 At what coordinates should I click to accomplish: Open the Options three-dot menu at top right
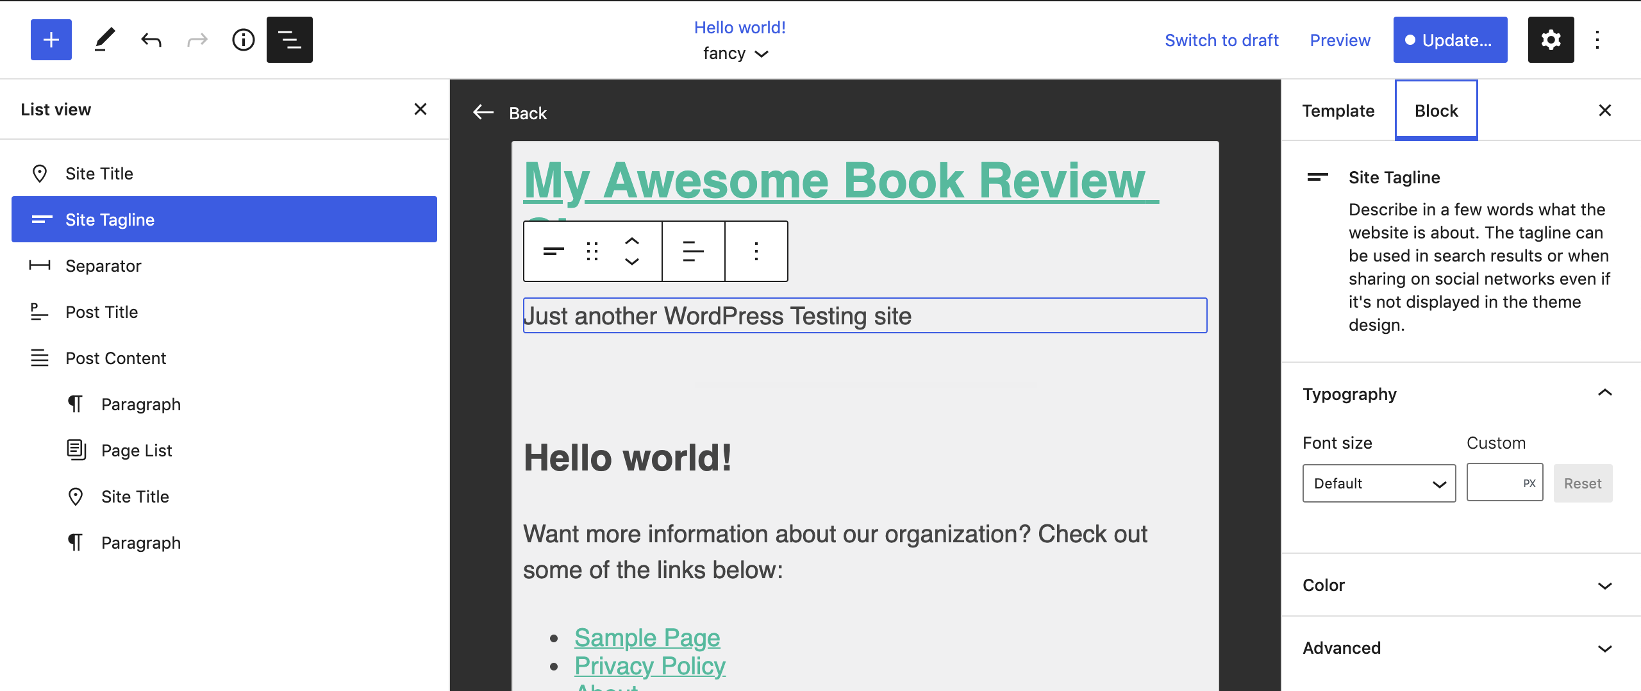click(x=1597, y=40)
